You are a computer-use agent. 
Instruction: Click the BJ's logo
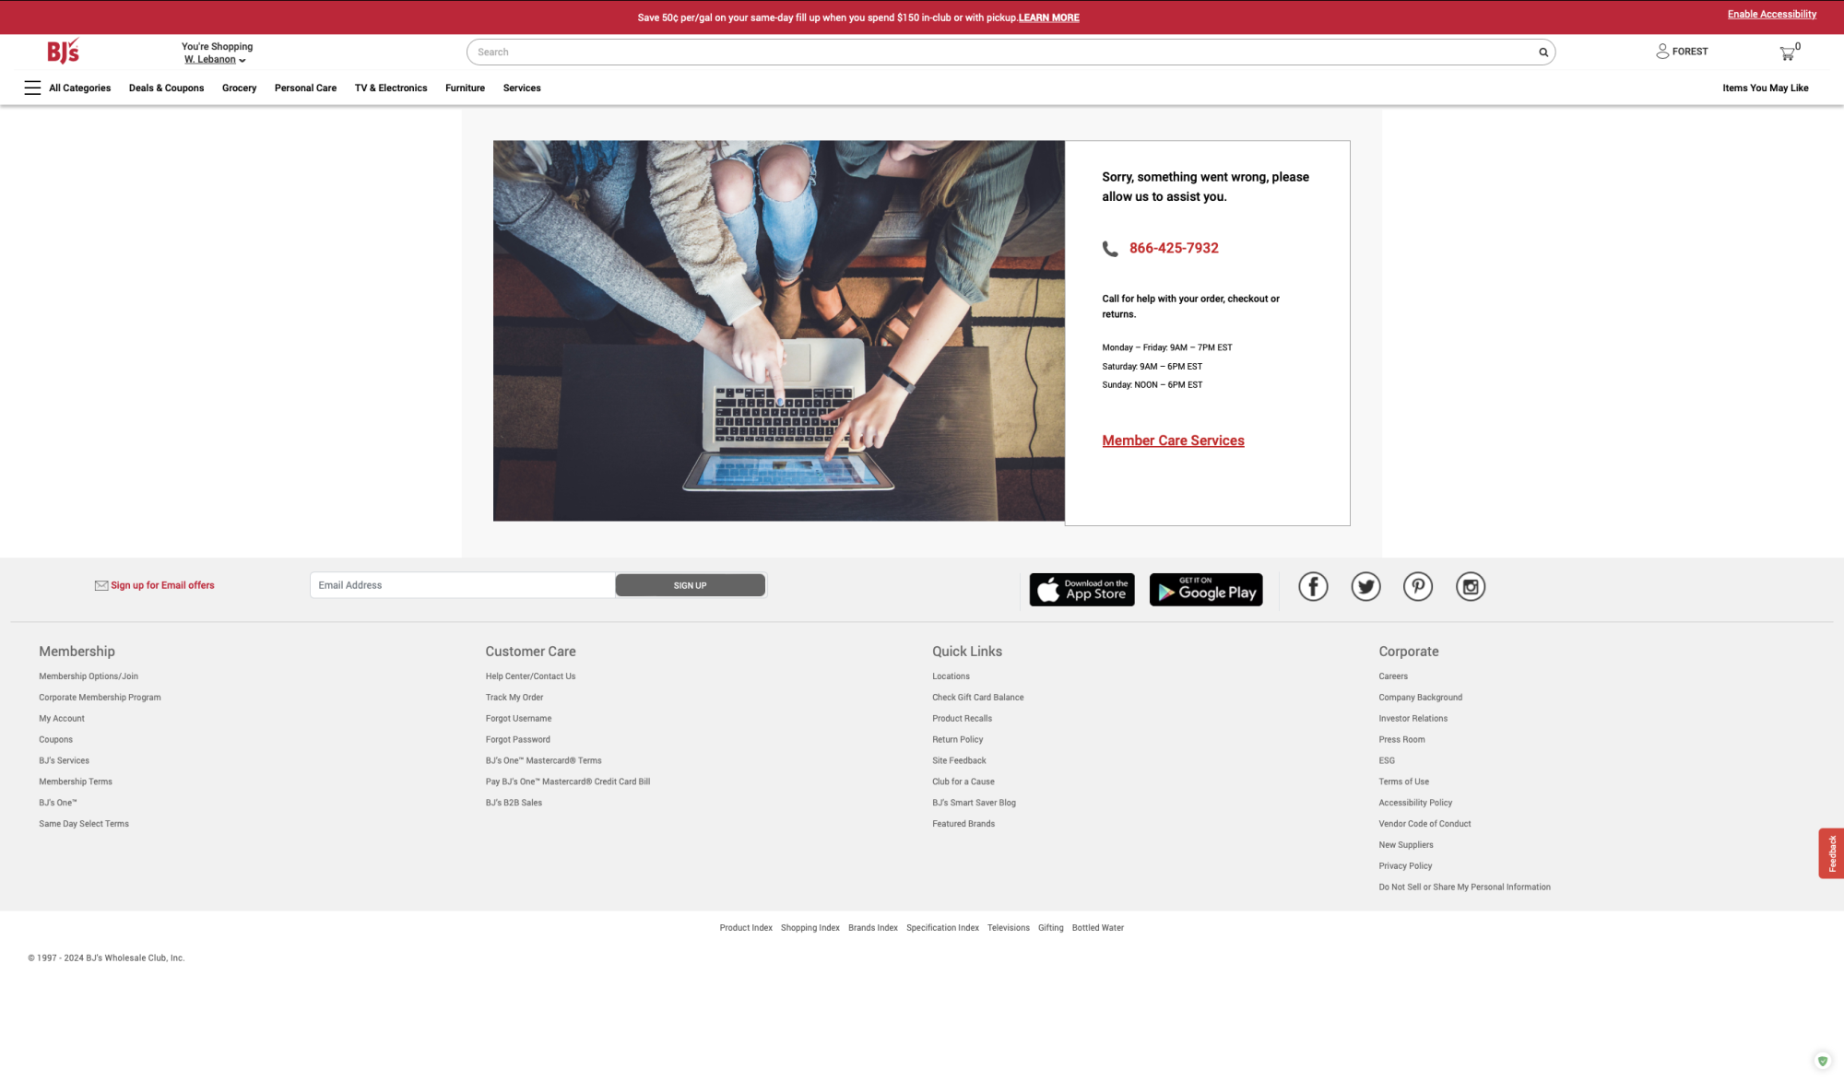[64, 52]
